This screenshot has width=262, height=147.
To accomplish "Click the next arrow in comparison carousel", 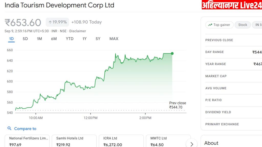I will tap(192, 144).
